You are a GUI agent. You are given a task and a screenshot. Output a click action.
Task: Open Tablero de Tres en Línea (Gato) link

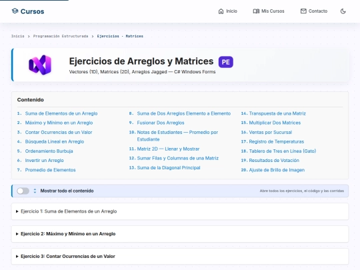tap(283, 151)
